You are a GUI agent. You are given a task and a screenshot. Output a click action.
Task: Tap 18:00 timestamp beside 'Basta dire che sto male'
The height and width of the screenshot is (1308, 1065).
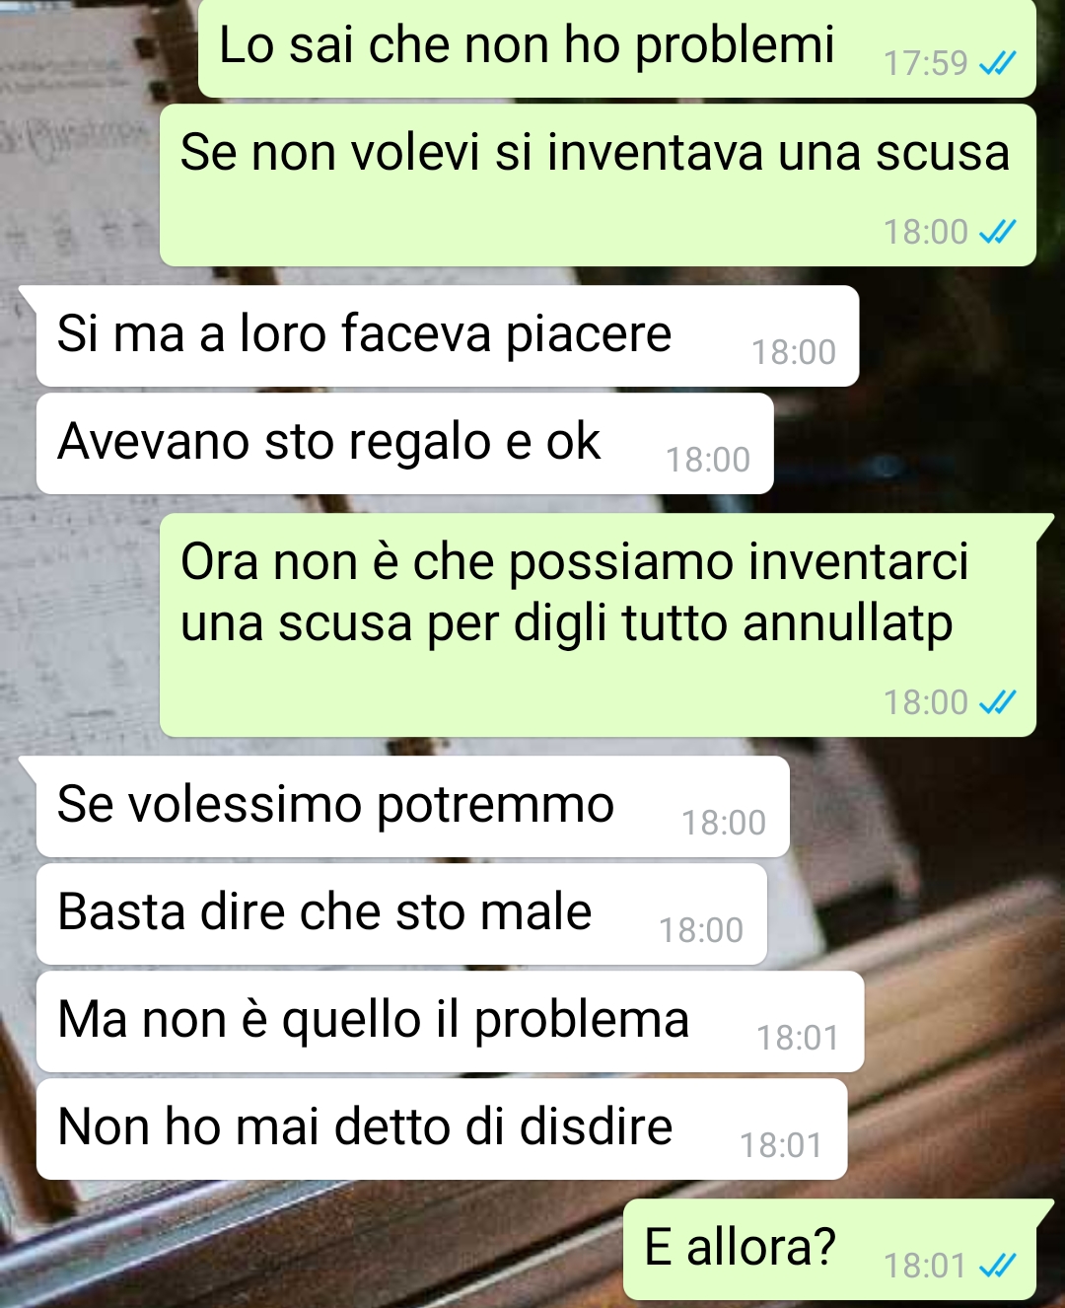[701, 930]
